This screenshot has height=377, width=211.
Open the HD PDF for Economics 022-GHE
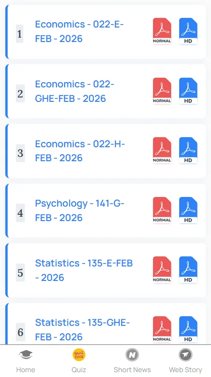click(x=188, y=91)
